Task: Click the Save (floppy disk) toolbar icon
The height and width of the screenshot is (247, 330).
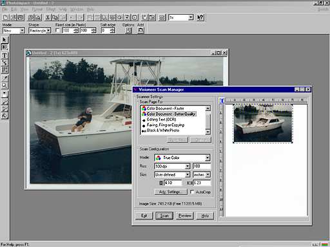Action: click(x=21, y=17)
